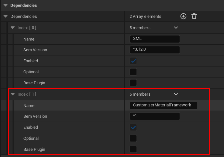Add a new Dependencies array element

pos(183,16)
